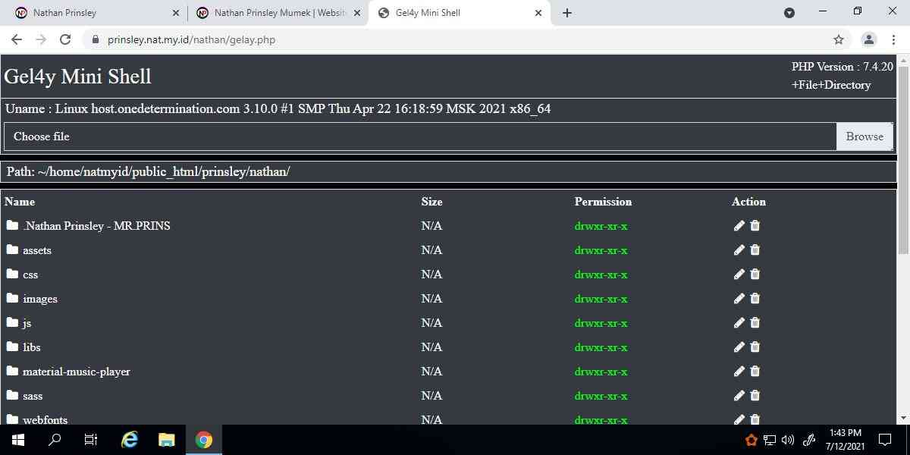
Task: Open the assets folder link
Action: pos(37,250)
